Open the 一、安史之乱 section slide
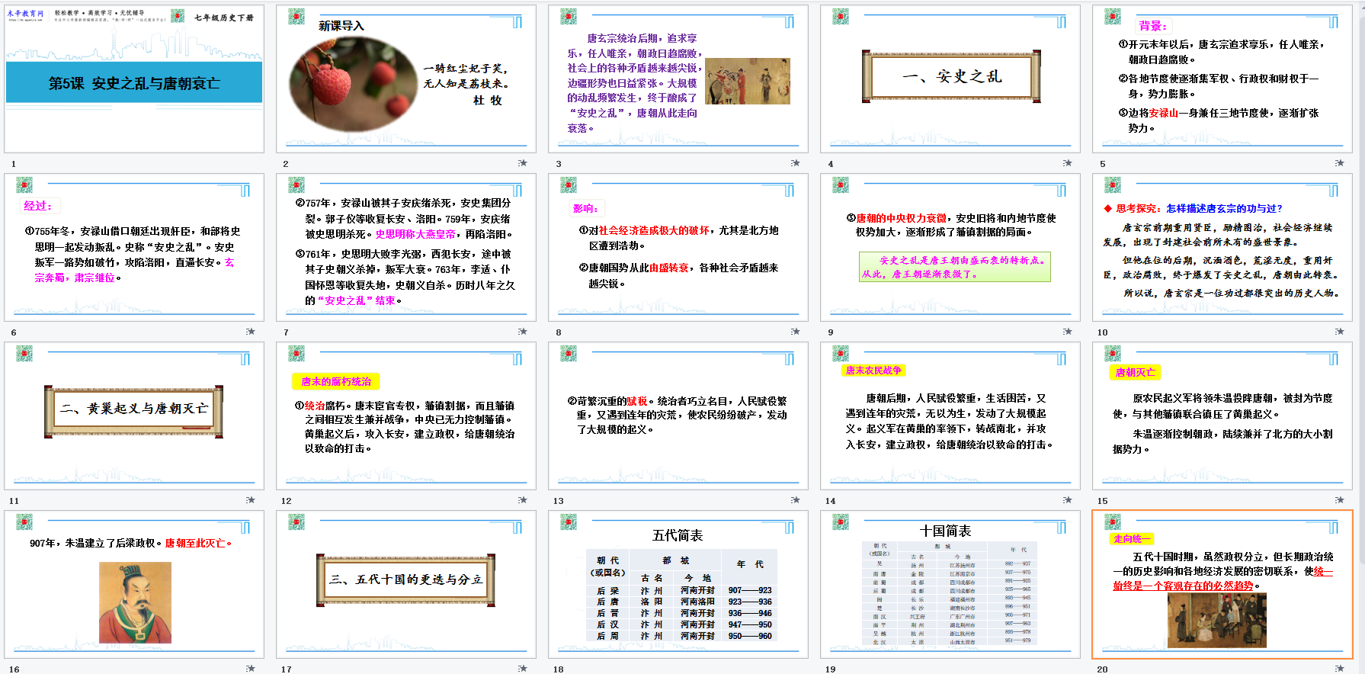Screen dimensions: 1365x674 click(x=950, y=79)
